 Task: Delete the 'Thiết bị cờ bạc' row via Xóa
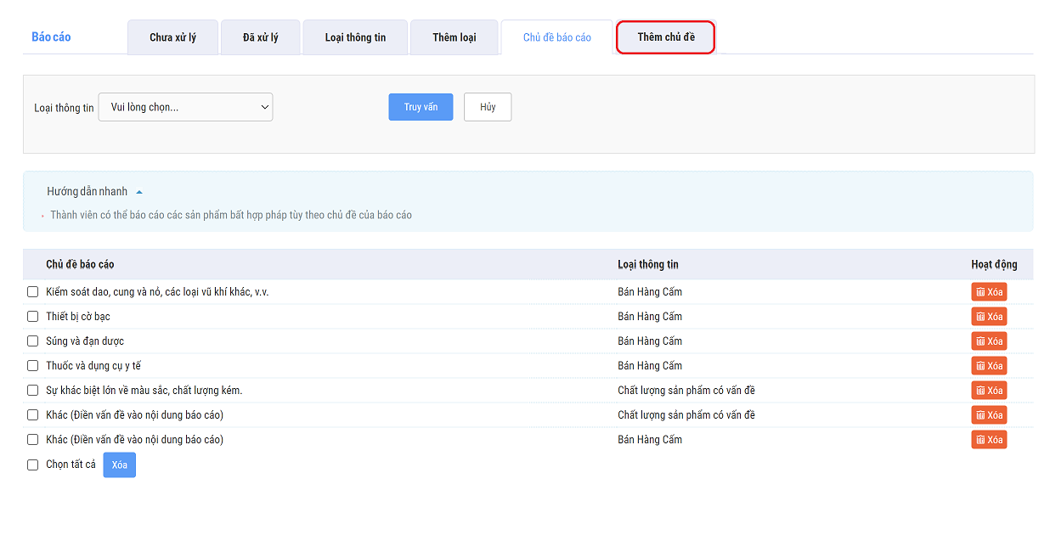tap(989, 317)
